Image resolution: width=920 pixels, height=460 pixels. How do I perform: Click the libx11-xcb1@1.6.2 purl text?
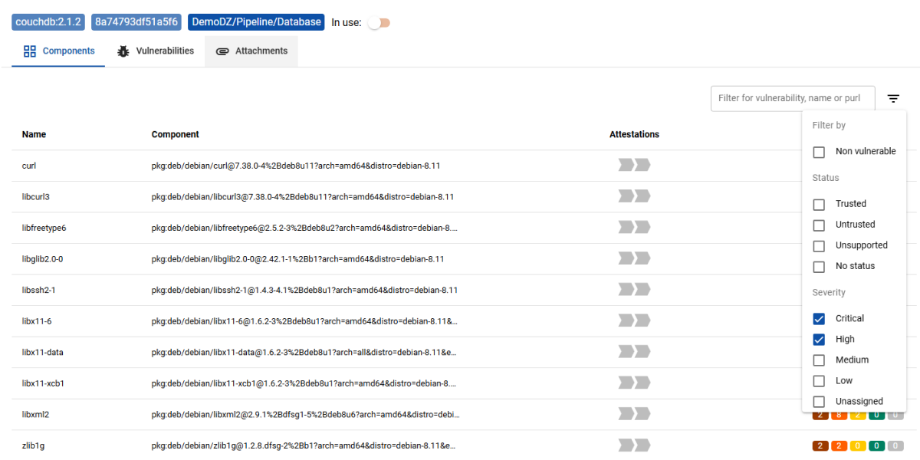point(305,383)
